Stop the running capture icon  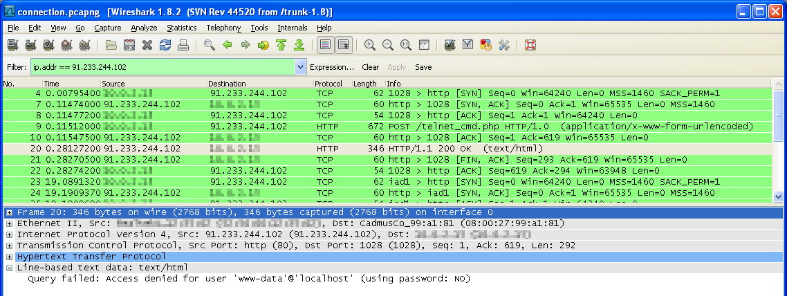coord(67,45)
